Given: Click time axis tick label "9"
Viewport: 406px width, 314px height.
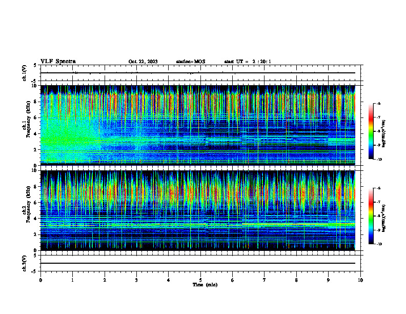Looking at the screenshot, I should pos(328,280).
